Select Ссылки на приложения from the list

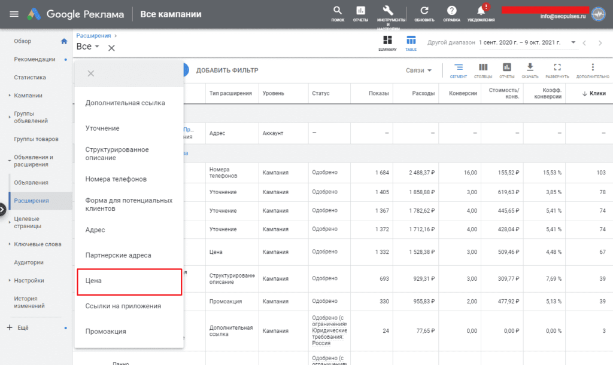129,306
